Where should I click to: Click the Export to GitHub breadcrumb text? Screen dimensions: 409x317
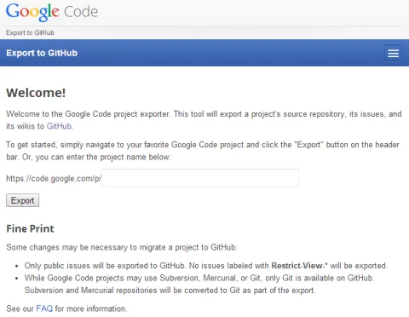[30, 32]
